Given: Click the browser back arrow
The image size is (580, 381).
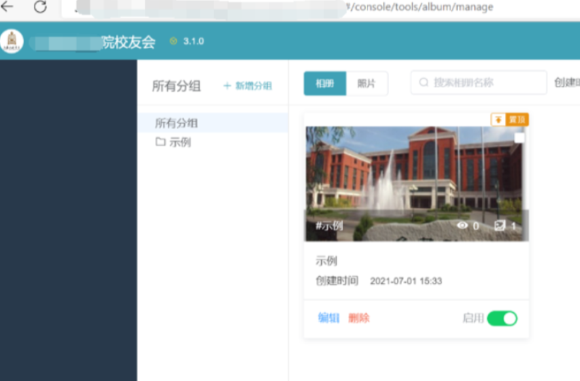Looking at the screenshot, I should 7,7.
